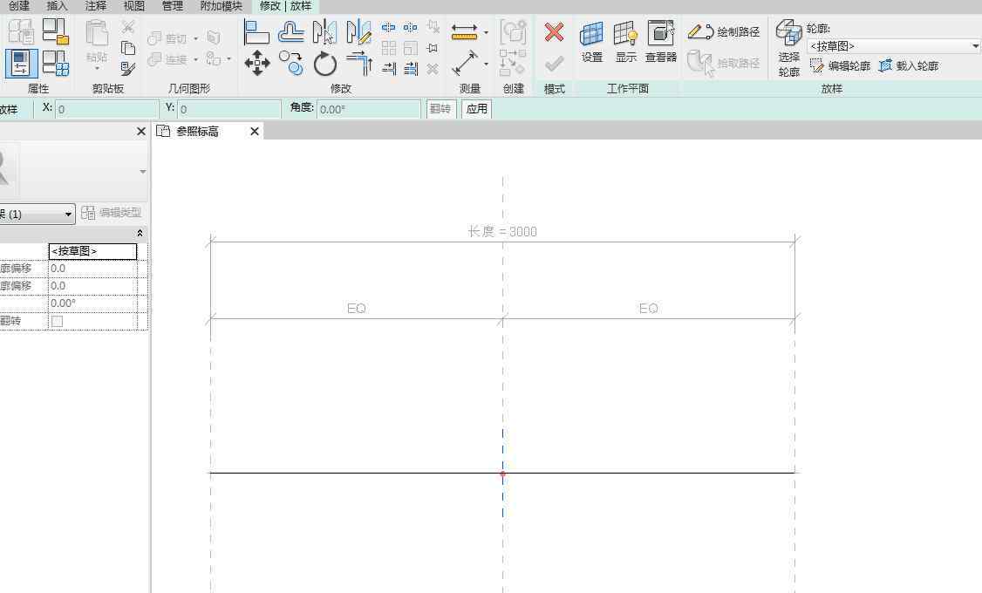
Task: Click 编辑类型 Edit Type button
Action: (x=112, y=212)
